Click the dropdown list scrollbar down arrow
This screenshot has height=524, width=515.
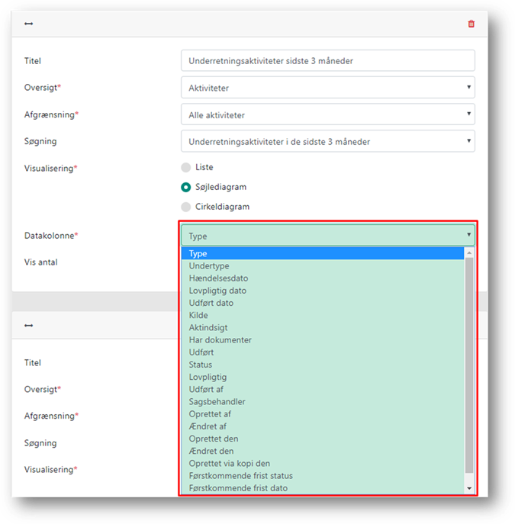click(x=469, y=487)
